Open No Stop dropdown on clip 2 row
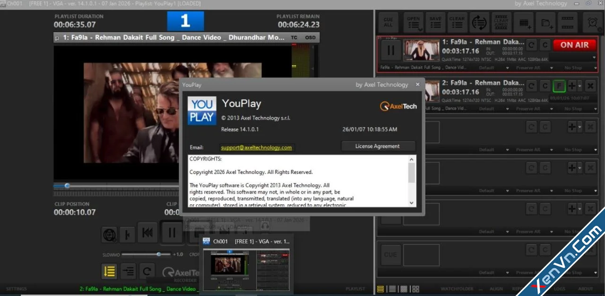This screenshot has height=296, width=605. tap(579, 109)
